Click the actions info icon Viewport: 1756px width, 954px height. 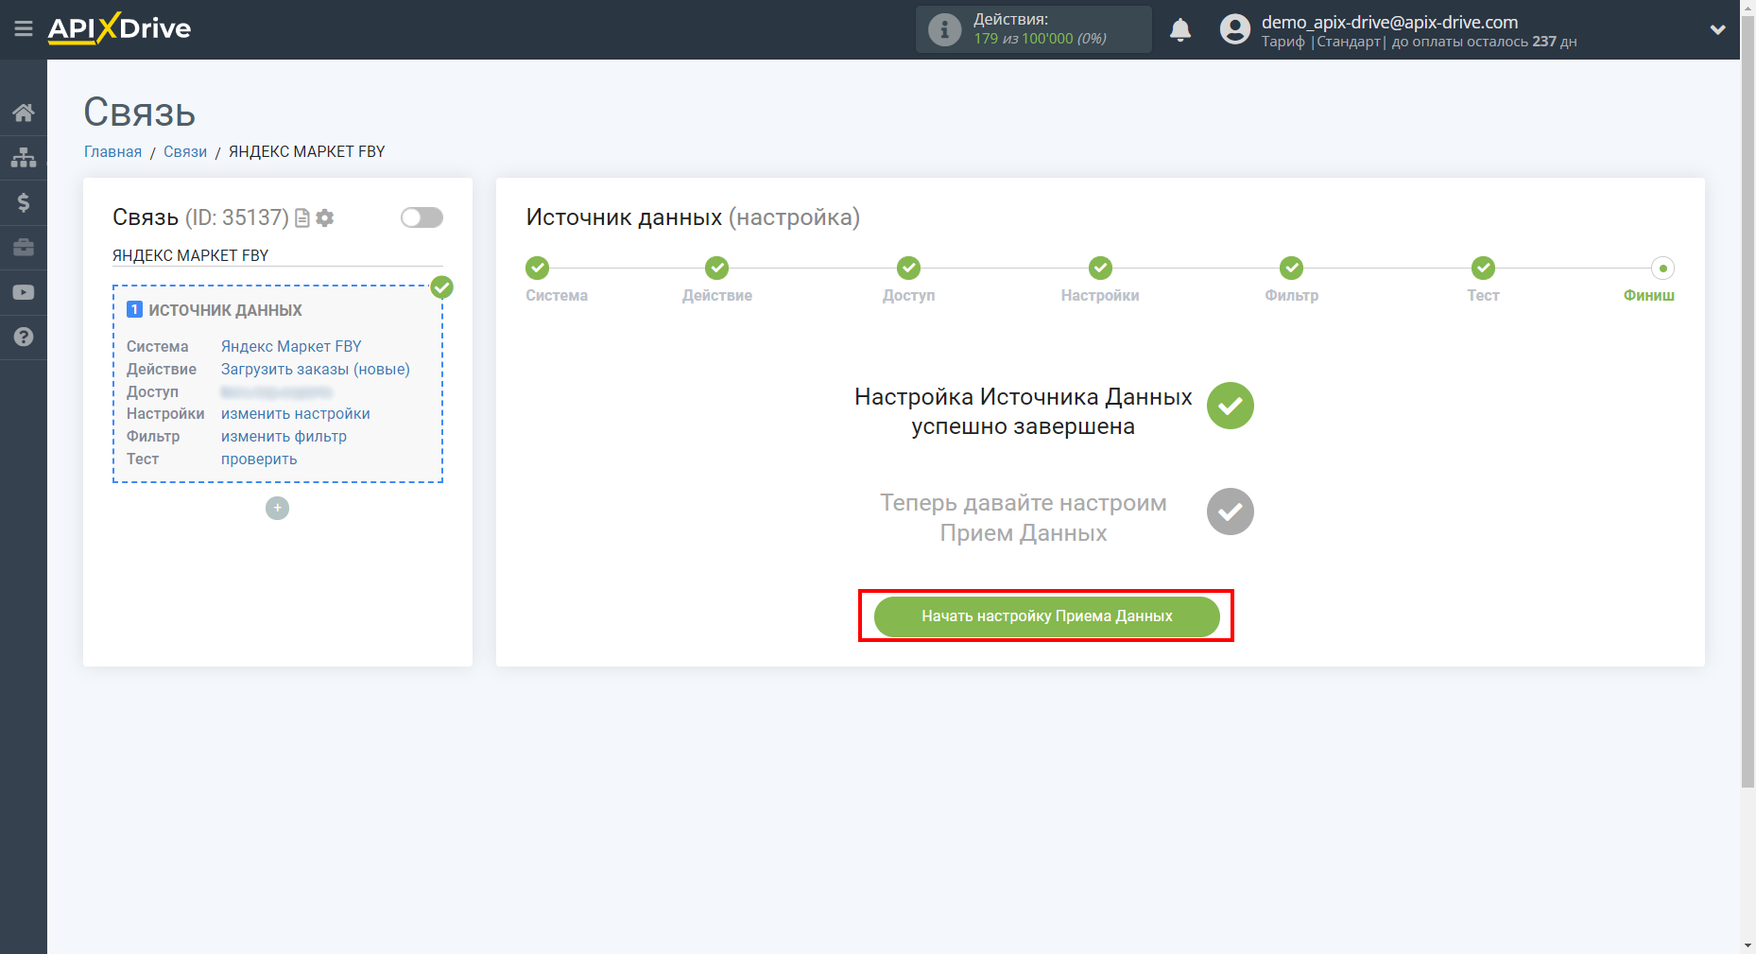point(944,29)
